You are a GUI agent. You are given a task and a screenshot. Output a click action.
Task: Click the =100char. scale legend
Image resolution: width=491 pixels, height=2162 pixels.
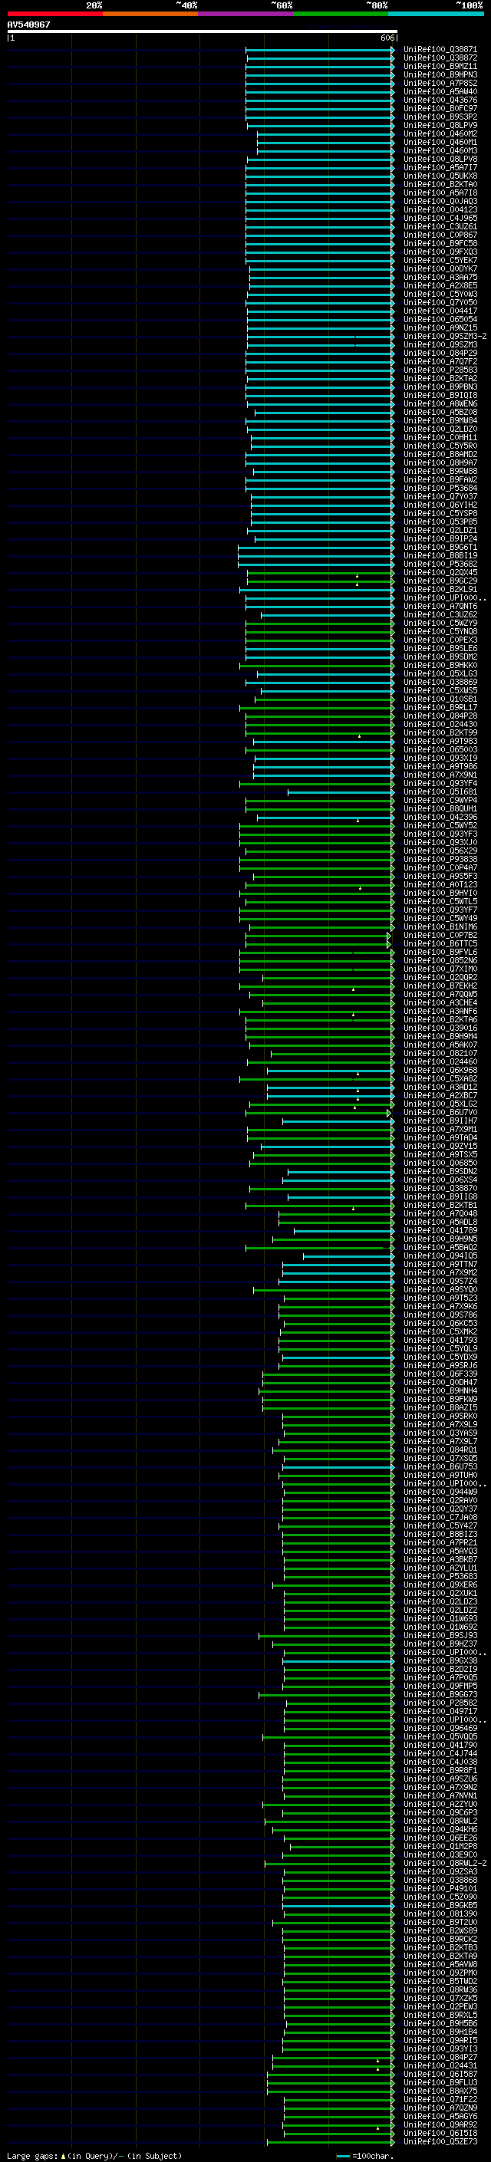pos(365,2156)
